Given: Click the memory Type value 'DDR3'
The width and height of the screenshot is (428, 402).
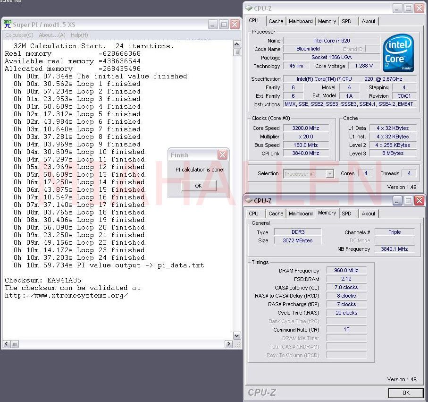Looking at the screenshot, I should point(298,232).
